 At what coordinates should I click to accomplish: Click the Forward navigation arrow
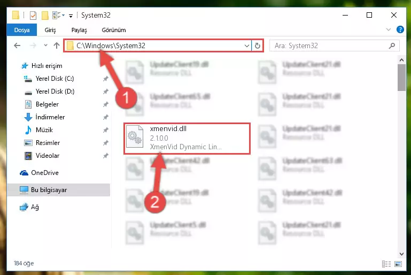point(33,45)
